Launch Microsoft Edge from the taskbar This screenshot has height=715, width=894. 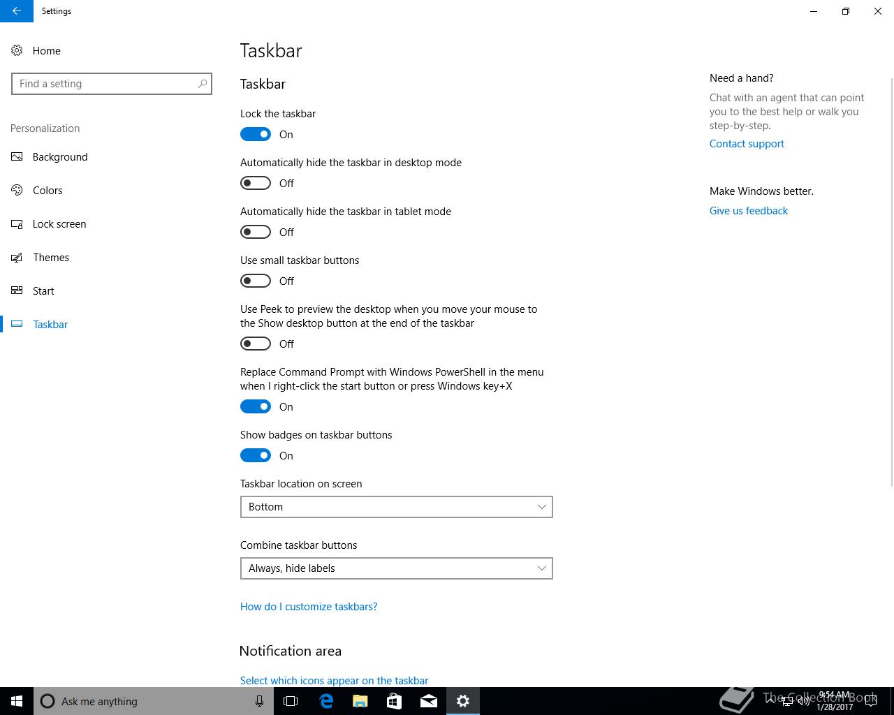(x=325, y=701)
